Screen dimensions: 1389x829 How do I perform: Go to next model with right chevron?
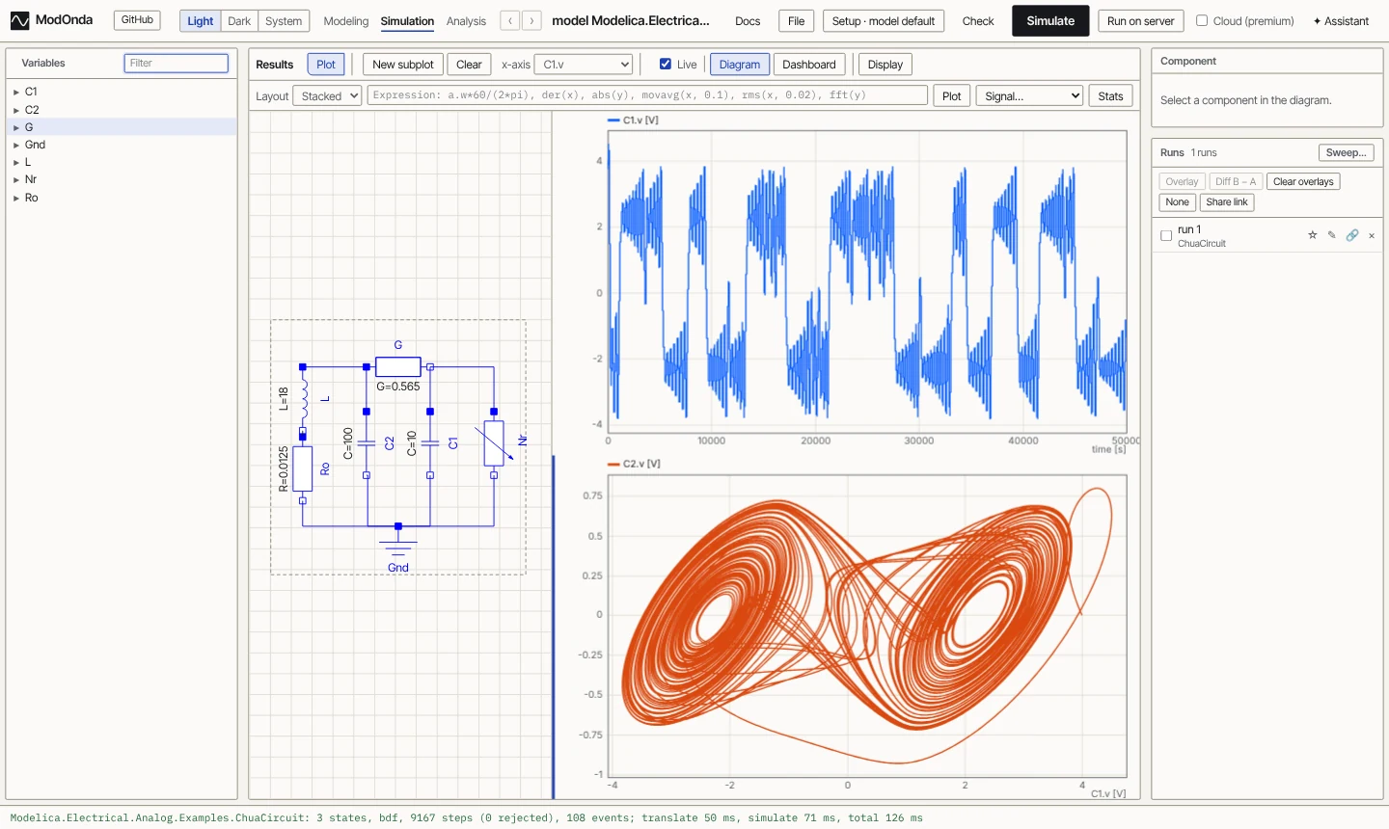coord(531,20)
